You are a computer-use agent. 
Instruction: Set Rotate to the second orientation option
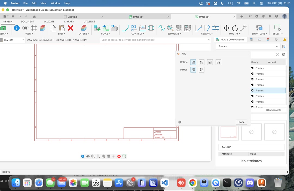pyautogui.click(x=201, y=62)
